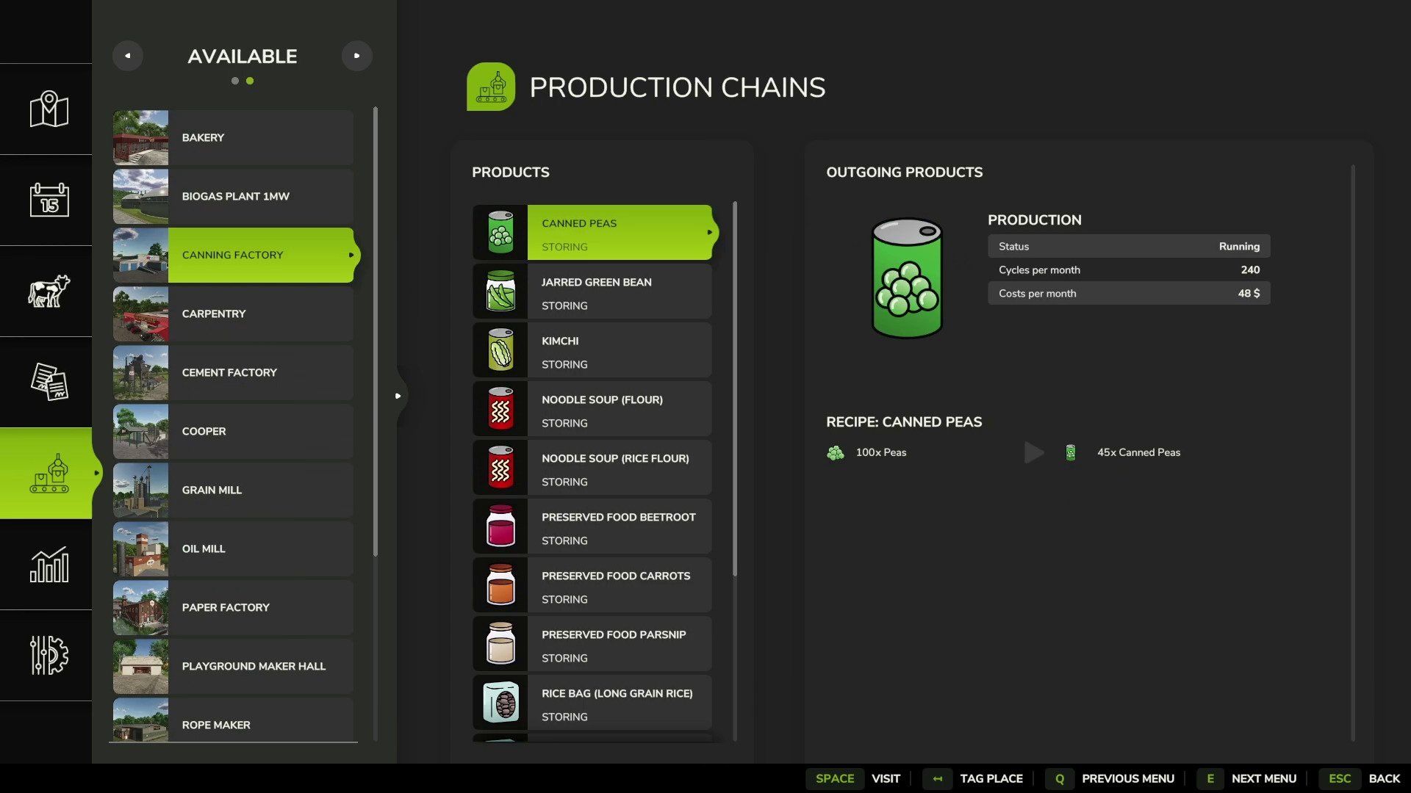Click the Oil Mill thumbnail image
Viewport: 1411px width, 793px height.
click(x=140, y=548)
